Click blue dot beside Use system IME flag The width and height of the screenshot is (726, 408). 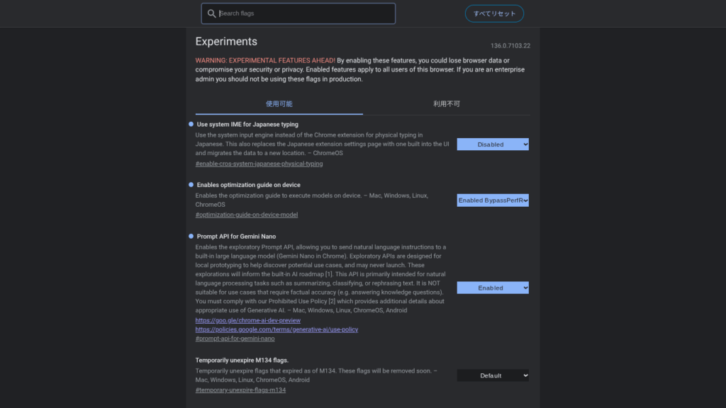point(191,124)
